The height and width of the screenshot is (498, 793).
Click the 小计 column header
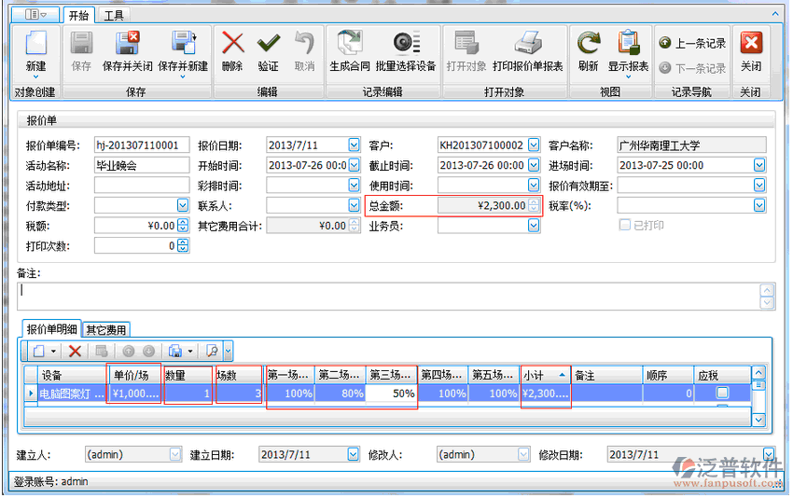[544, 374]
